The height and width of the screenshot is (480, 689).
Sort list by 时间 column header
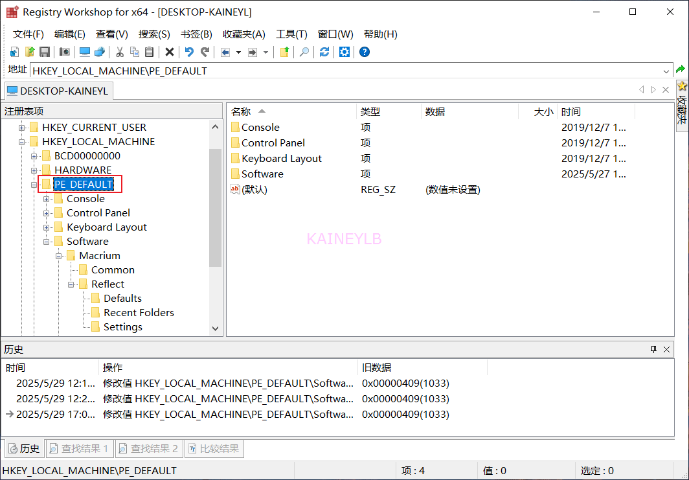point(596,111)
